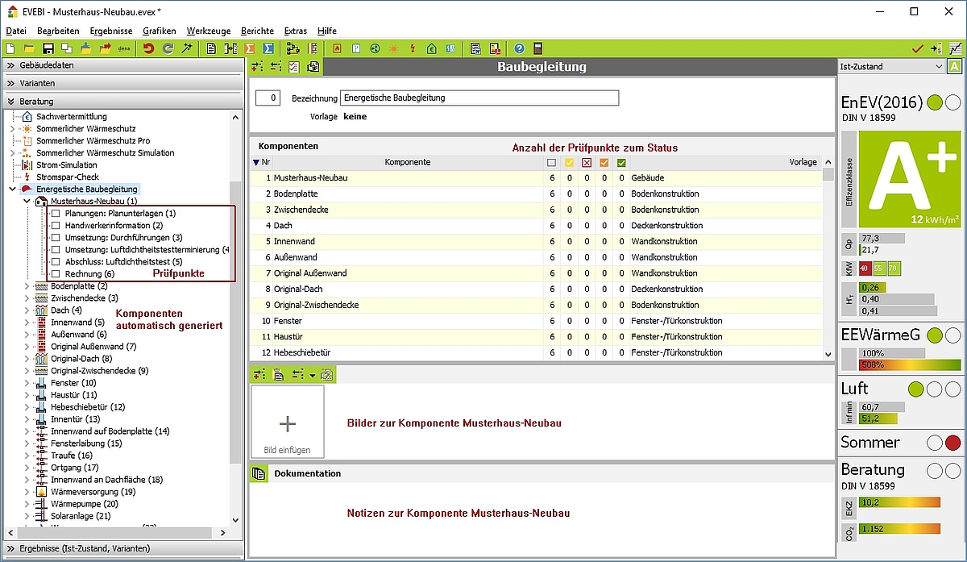Click the EEWärmeG 508% bar
The width and height of the screenshot is (967, 562).
910,364
